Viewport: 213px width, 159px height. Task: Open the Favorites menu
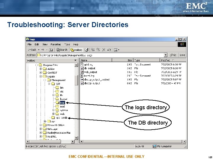coord(56,44)
